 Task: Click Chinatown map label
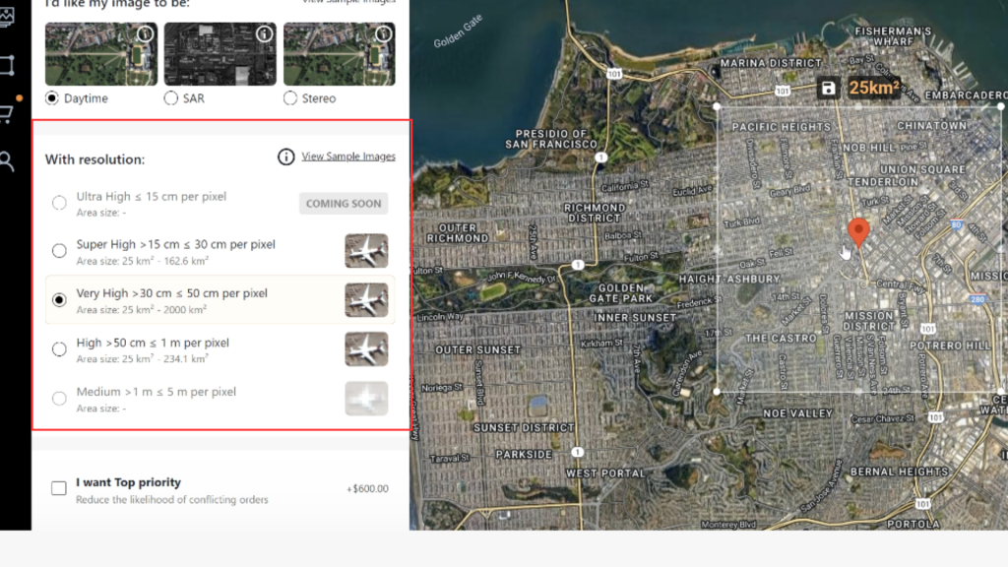click(932, 125)
